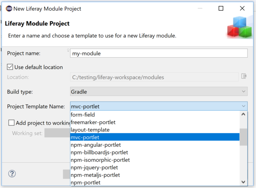256x188 pixels.
Task: Pick layout-template in the dropdown list
Action: tap(155, 130)
